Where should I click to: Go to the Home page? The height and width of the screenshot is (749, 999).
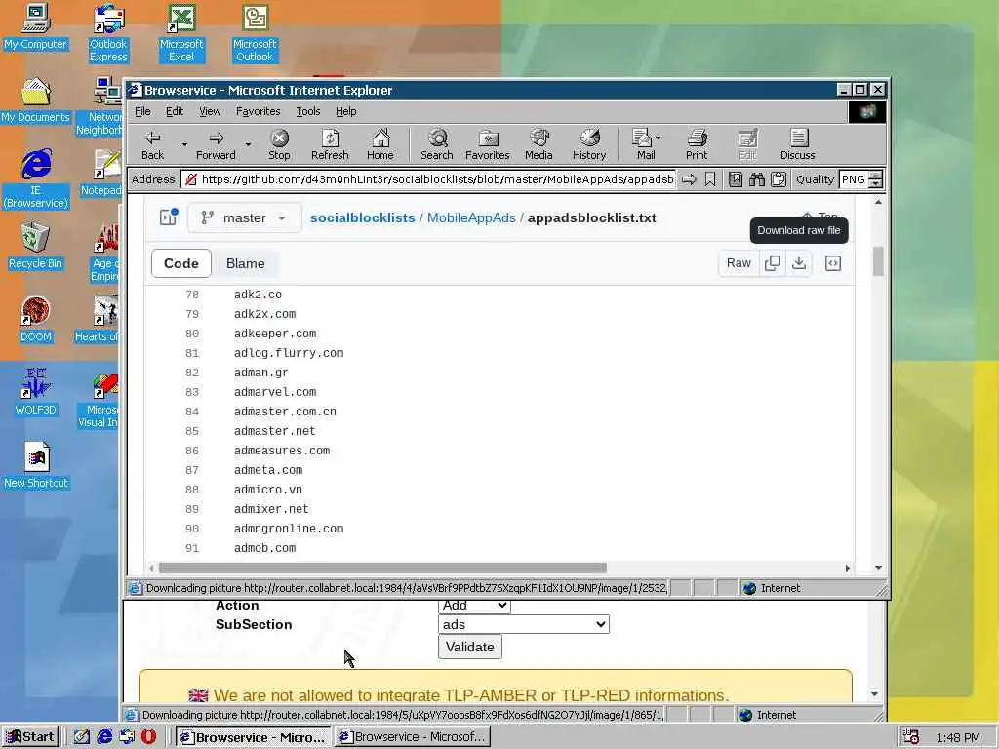[380, 144]
